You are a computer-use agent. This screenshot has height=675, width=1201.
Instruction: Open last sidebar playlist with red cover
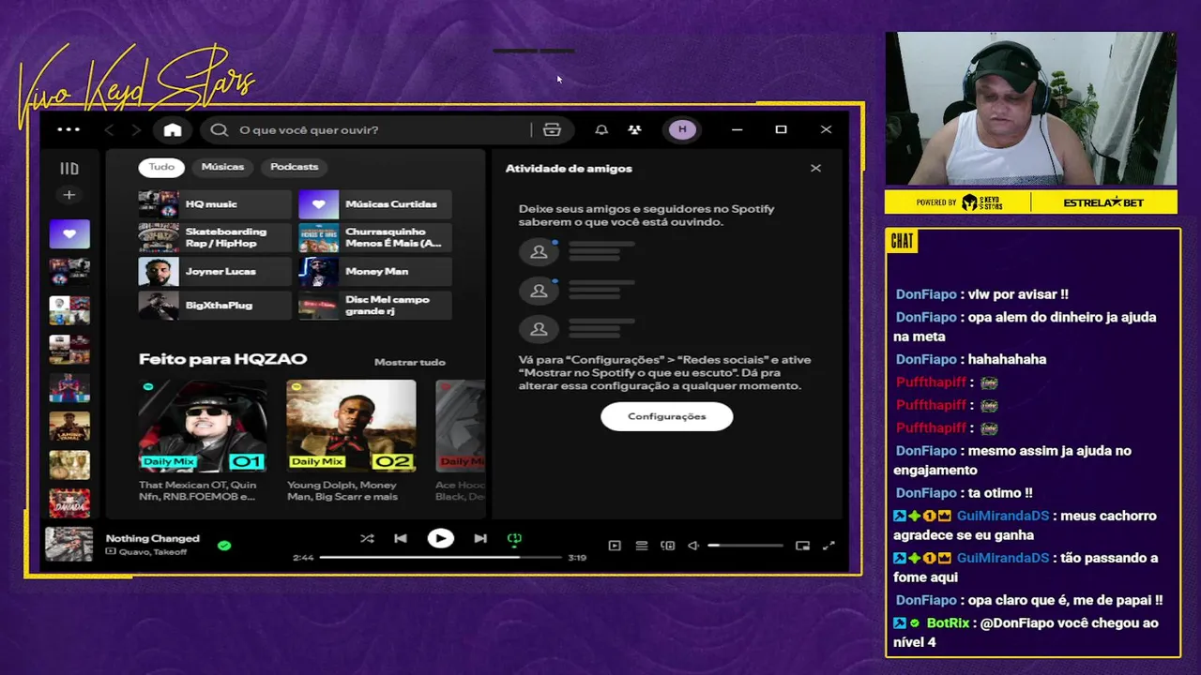pyautogui.click(x=69, y=502)
